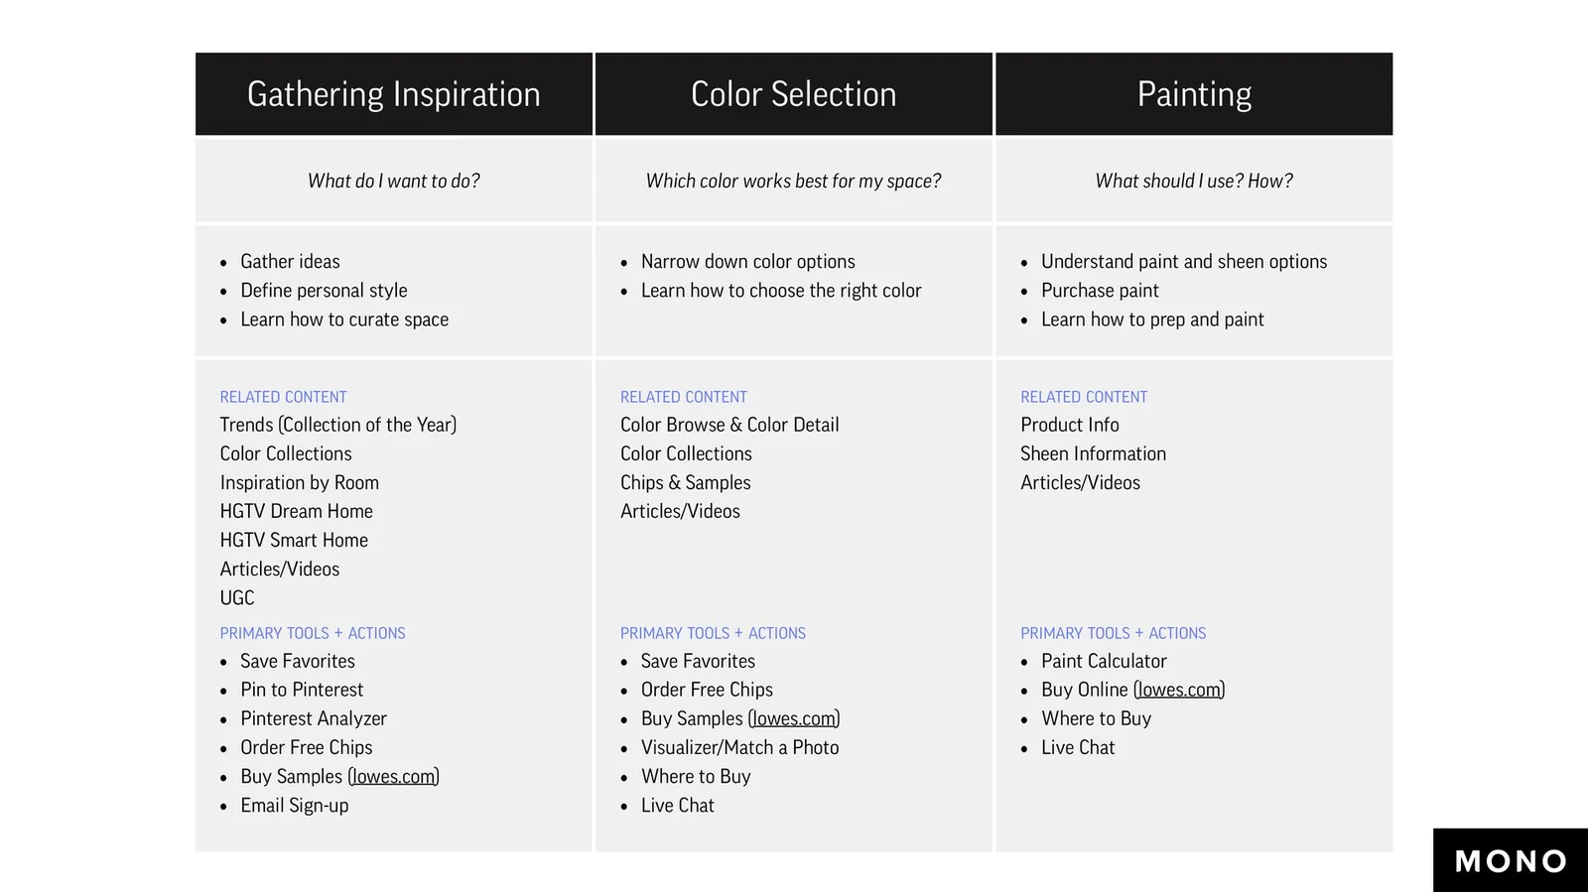
Task: Click 'Which color works best for my space?' text
Action: click(794, 181)
